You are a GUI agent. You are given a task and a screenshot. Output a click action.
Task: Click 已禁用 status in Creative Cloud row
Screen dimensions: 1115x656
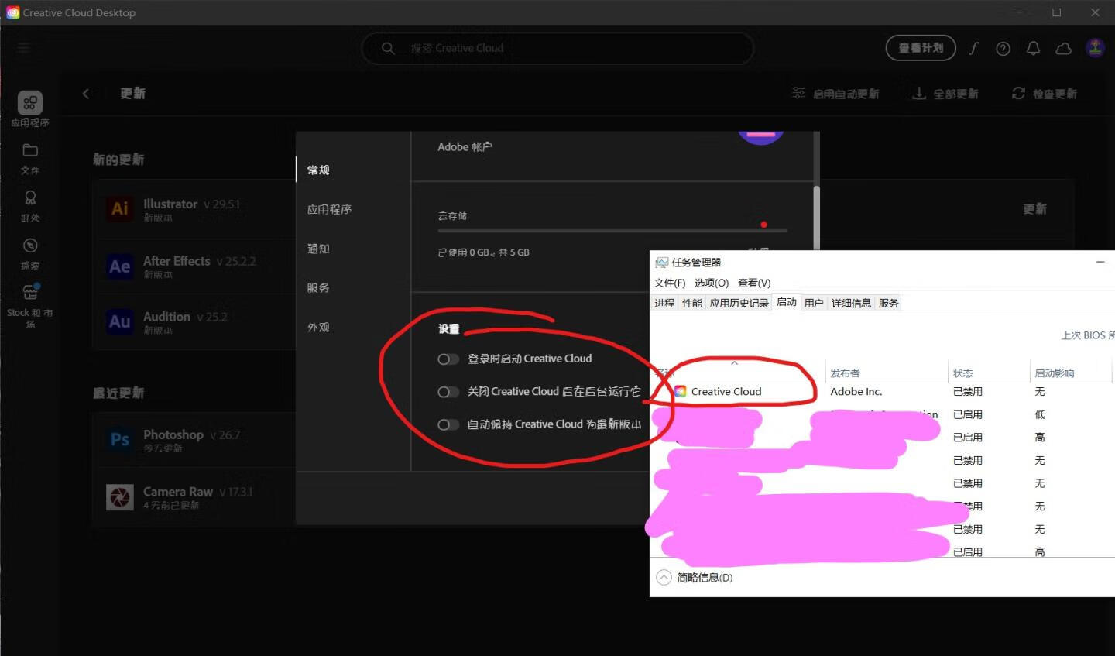tap(968, 392)
